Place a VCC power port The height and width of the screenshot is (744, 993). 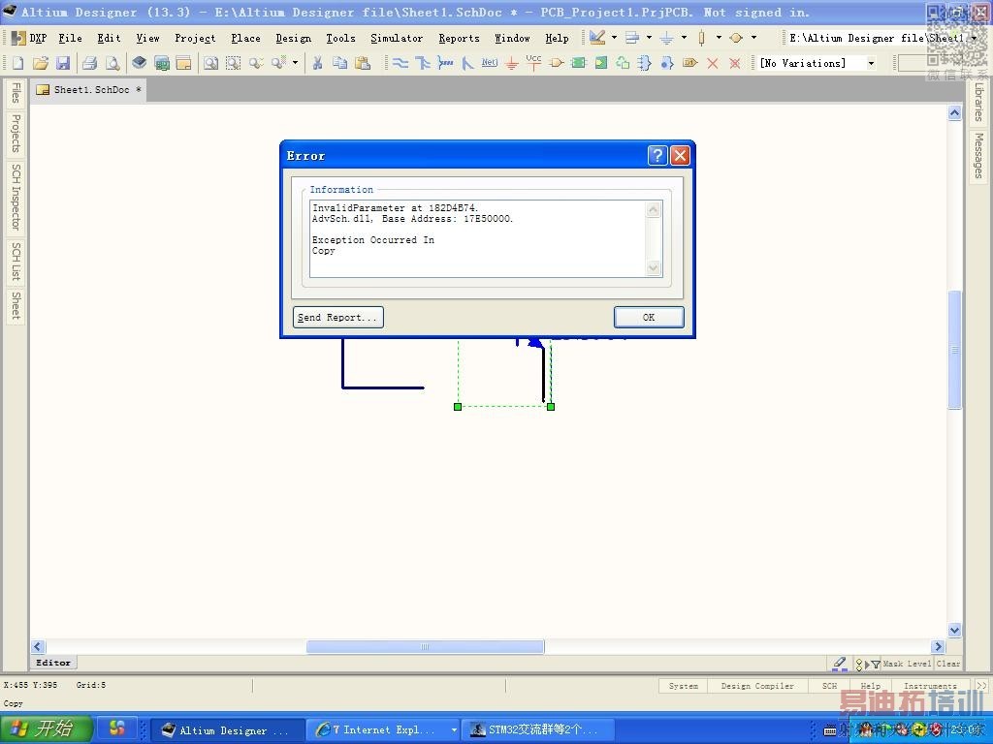click(534, 62)
